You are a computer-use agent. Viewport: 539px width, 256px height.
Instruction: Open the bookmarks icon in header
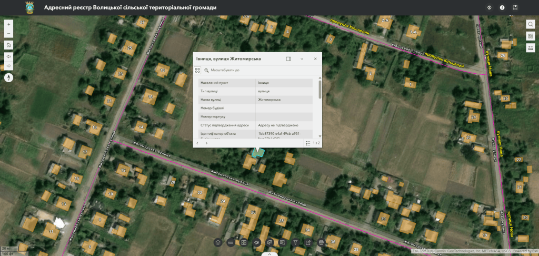coord(515,7)
